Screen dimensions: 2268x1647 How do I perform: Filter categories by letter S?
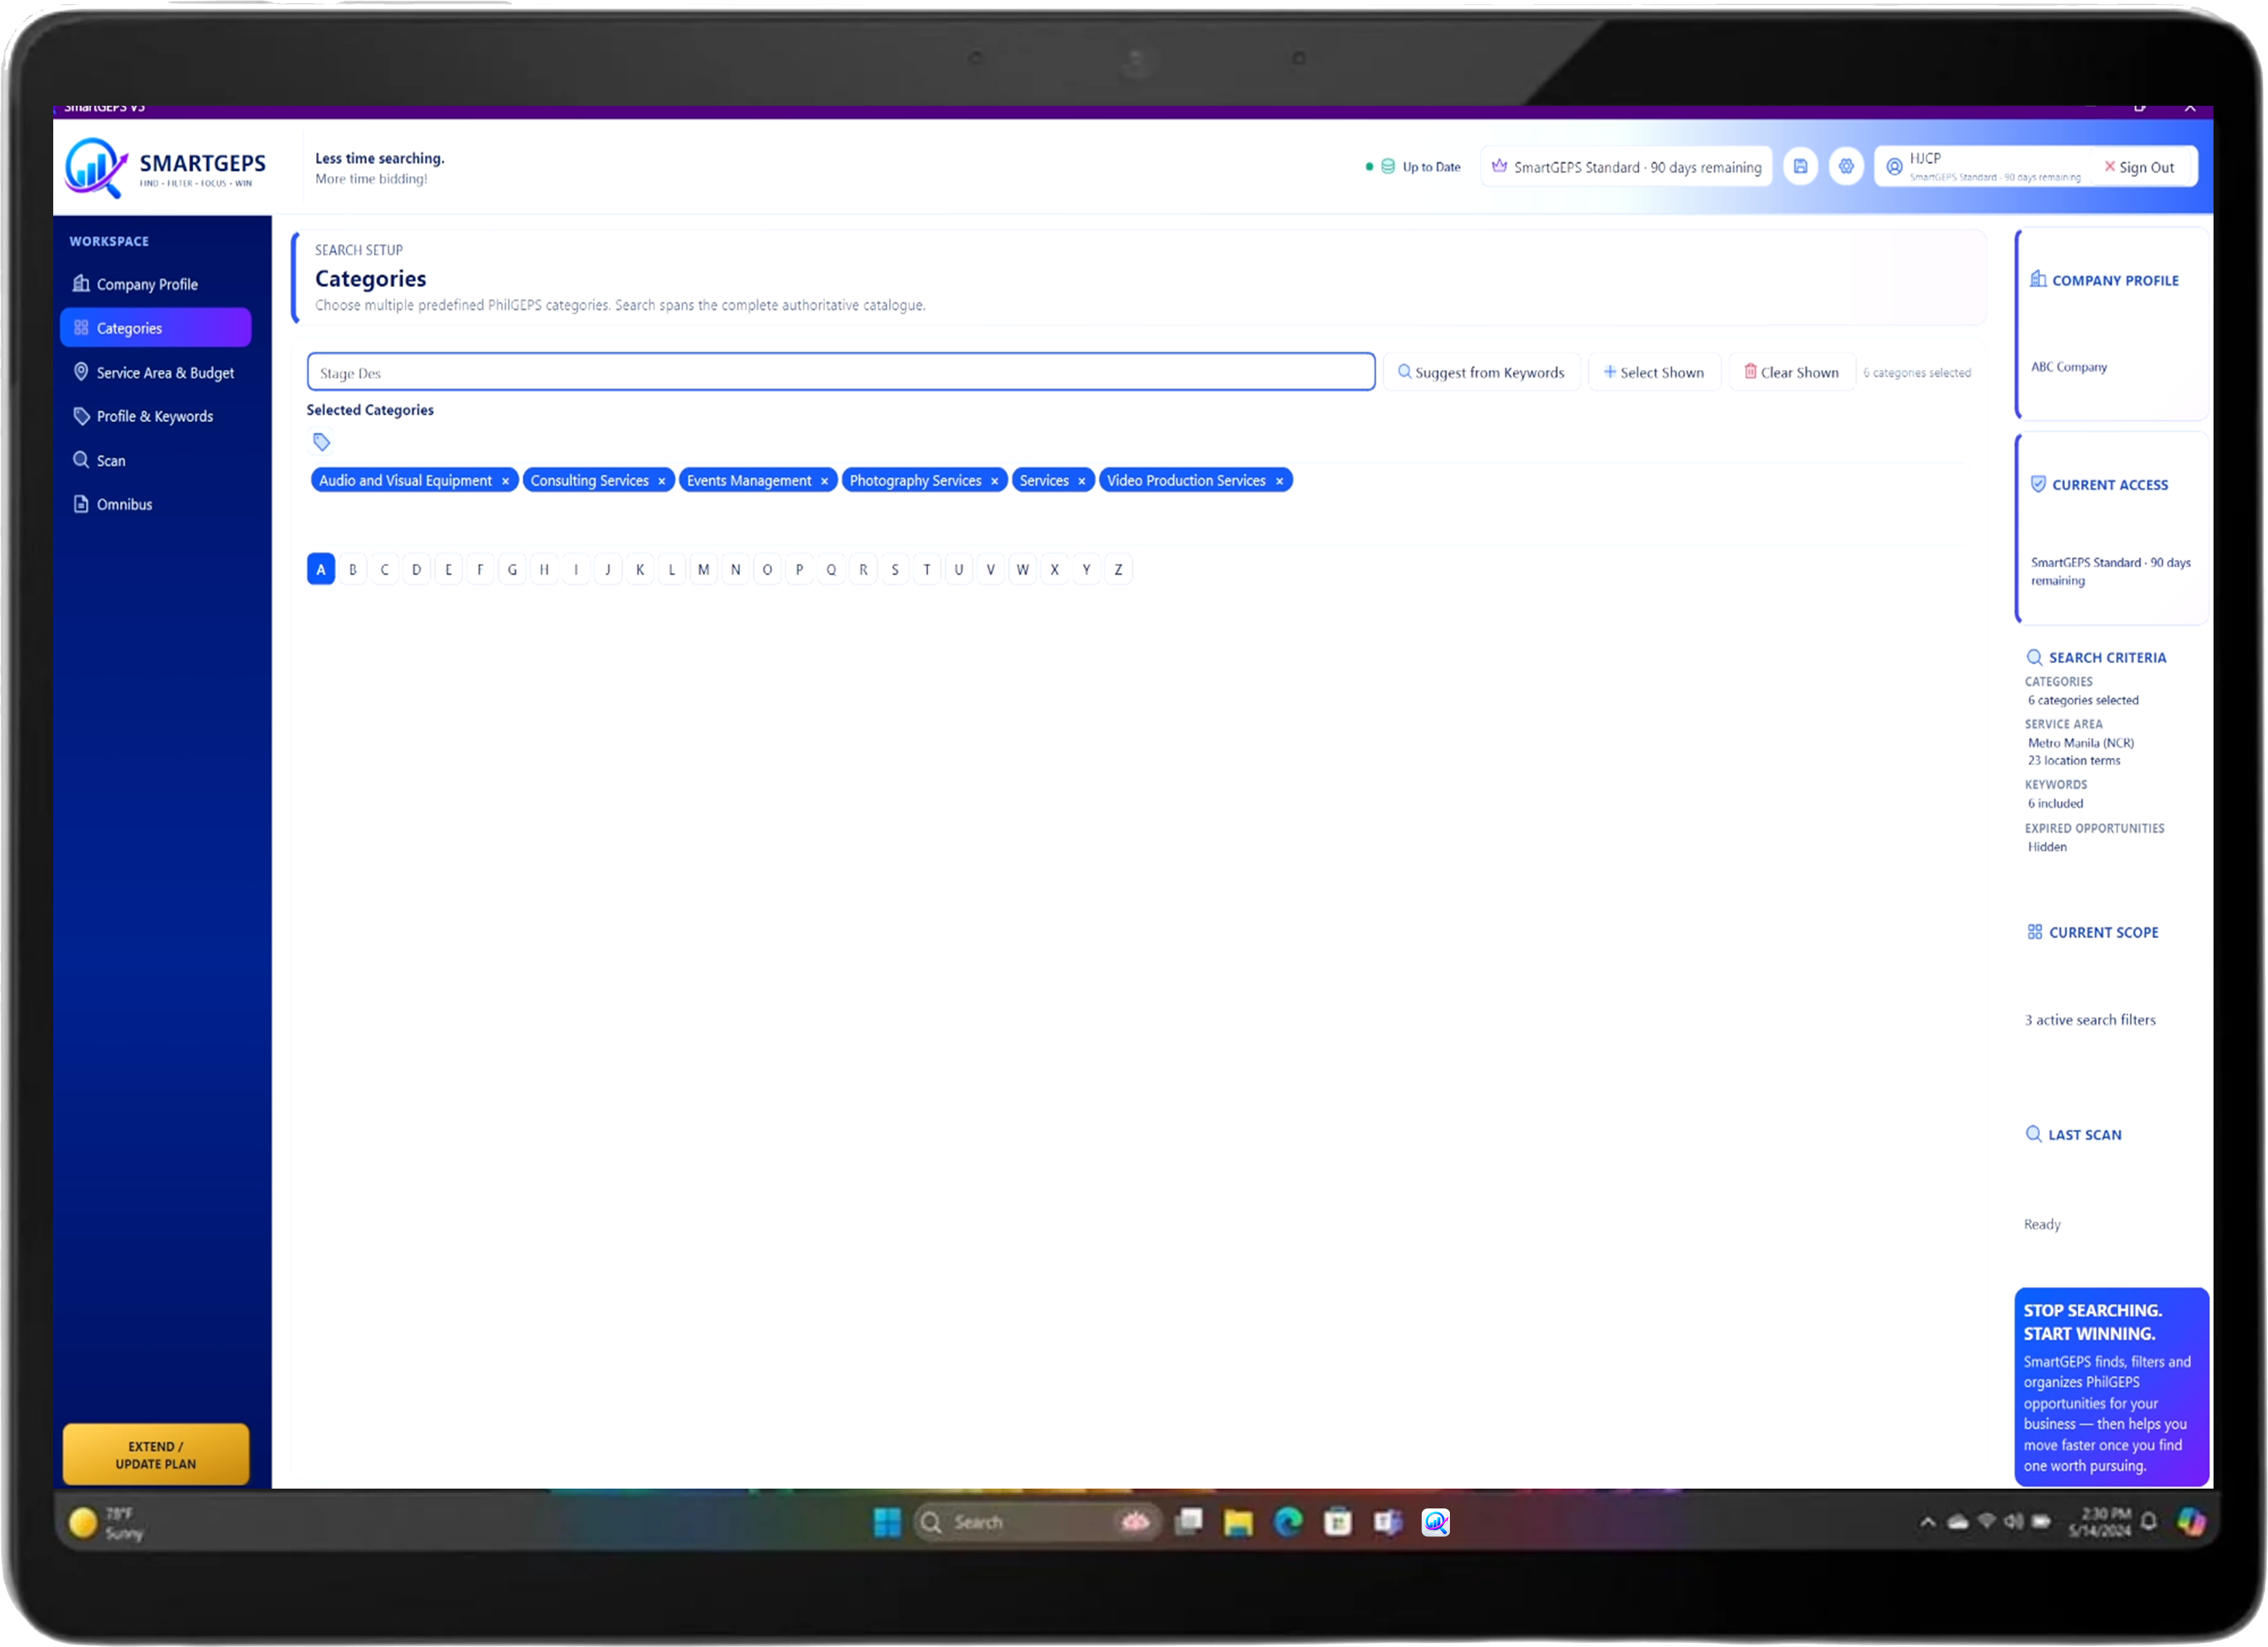[x=895, y=570]
